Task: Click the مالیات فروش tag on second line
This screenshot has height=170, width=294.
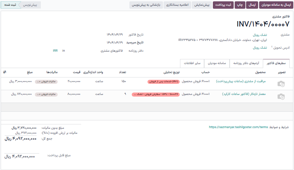Action: pos(46,94)
